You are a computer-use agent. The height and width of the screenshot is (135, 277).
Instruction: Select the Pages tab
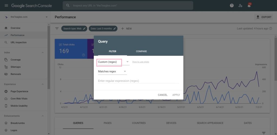107,123
